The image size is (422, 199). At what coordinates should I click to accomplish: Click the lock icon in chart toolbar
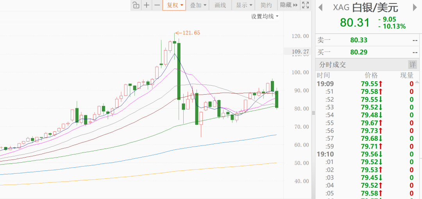[136, 5]
